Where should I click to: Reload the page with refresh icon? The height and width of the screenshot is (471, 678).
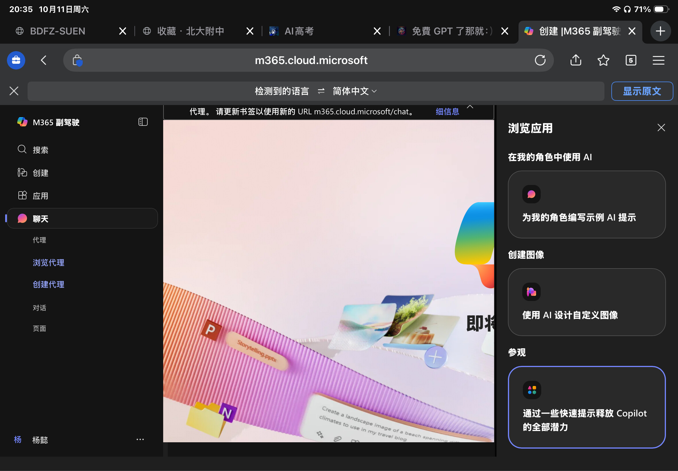point(540,61)
